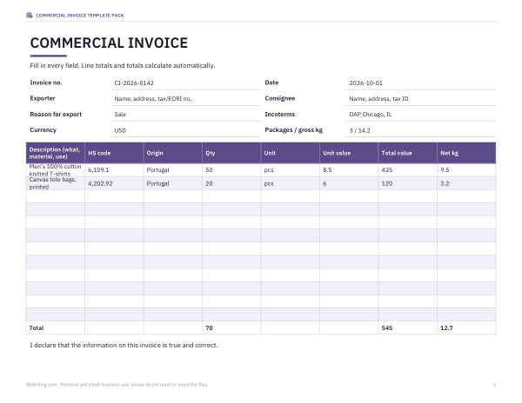
Task: Select the total value cell 425
Action: 408,170
